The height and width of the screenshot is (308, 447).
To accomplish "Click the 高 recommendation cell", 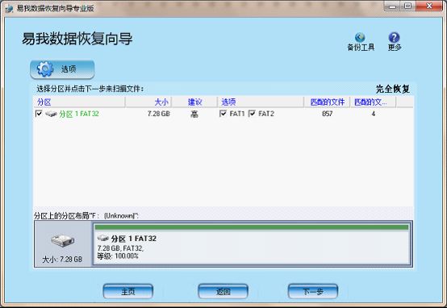I will (x=194, y=114).
